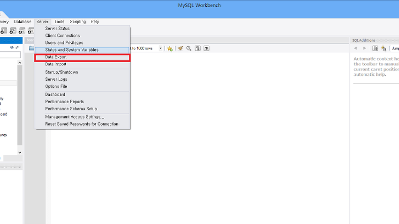The height and width of the screenshot is (224, 399).
Task: Click the open file folder icon
Action: [x=31, y=48]
